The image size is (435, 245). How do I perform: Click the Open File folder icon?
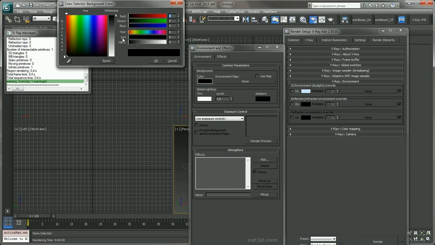click(24, 5)
